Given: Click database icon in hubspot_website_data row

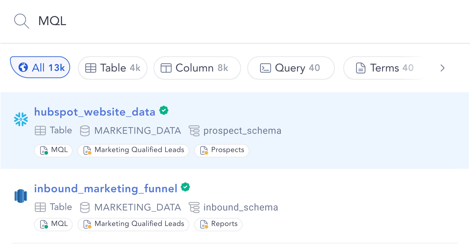Looking at the screenshot, I should pos(85,131).
